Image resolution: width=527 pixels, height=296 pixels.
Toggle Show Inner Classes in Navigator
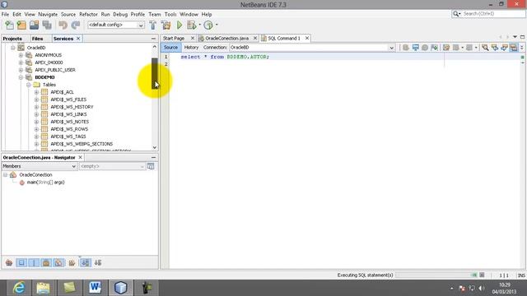58,263
